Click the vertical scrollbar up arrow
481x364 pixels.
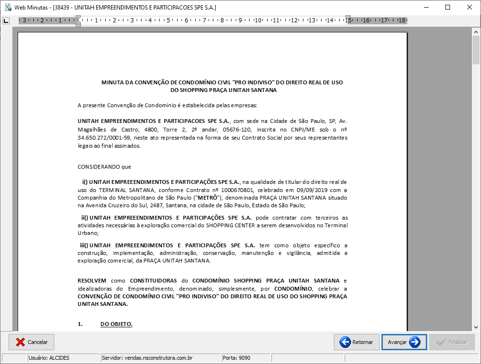tap(476, 31)
